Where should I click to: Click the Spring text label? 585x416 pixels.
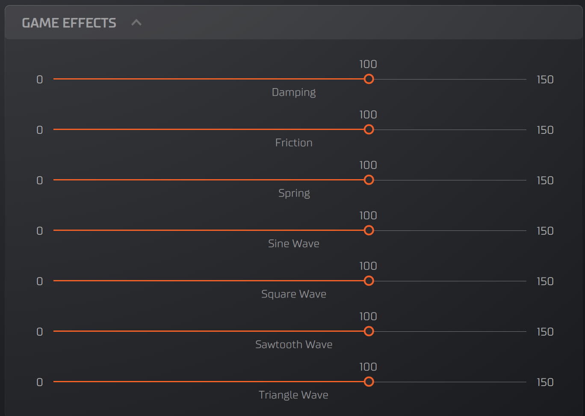294,193
